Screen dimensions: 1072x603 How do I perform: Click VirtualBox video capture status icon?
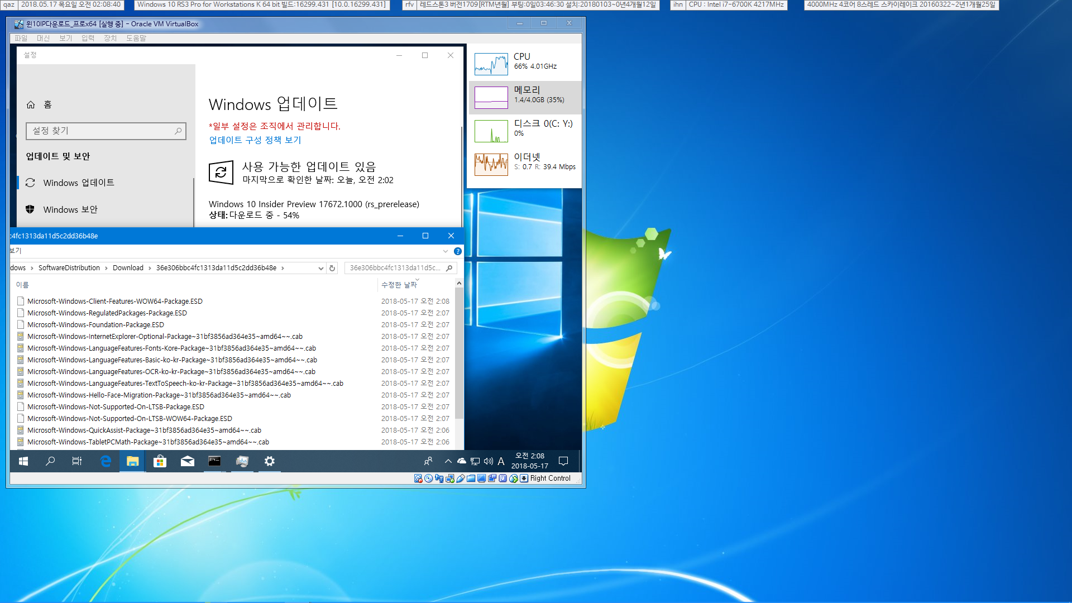coord(492,478)
